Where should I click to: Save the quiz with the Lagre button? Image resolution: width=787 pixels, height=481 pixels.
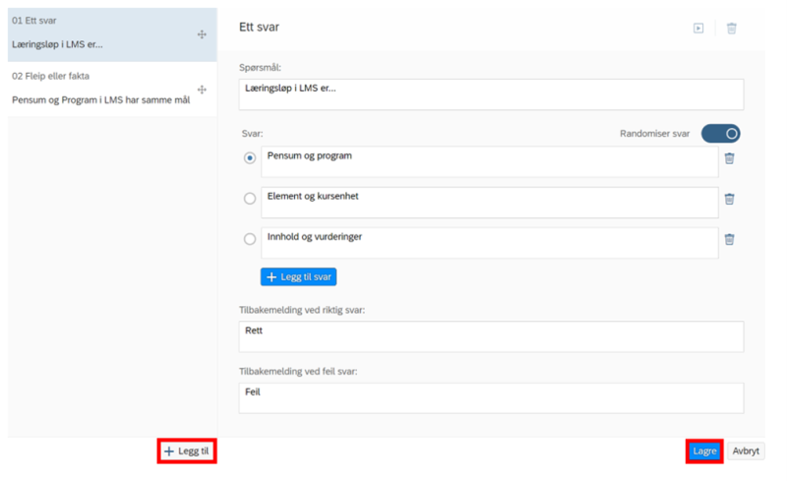[704, 451]
